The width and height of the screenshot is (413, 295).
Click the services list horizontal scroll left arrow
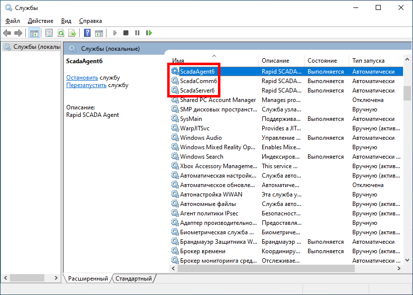[173, 269]
